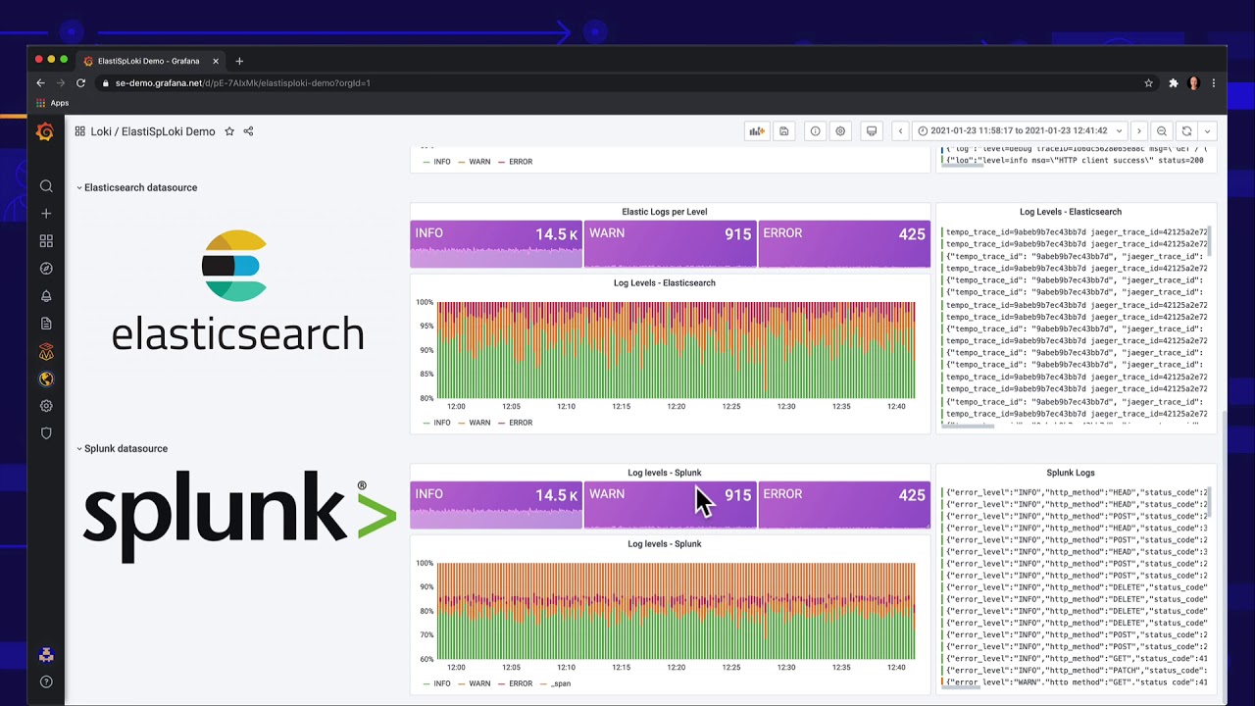1255x706 pixels.
Task: Share the dashboard using share icon
Action: (248, 131)
